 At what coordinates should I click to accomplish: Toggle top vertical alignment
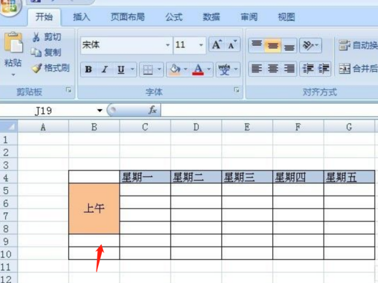coord(256,45)
